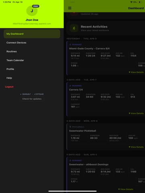Open the Profile menu item

point(32,69)
